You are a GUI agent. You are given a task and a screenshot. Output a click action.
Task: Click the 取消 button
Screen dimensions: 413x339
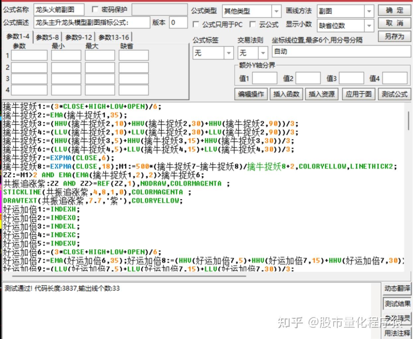click(394, 23)
